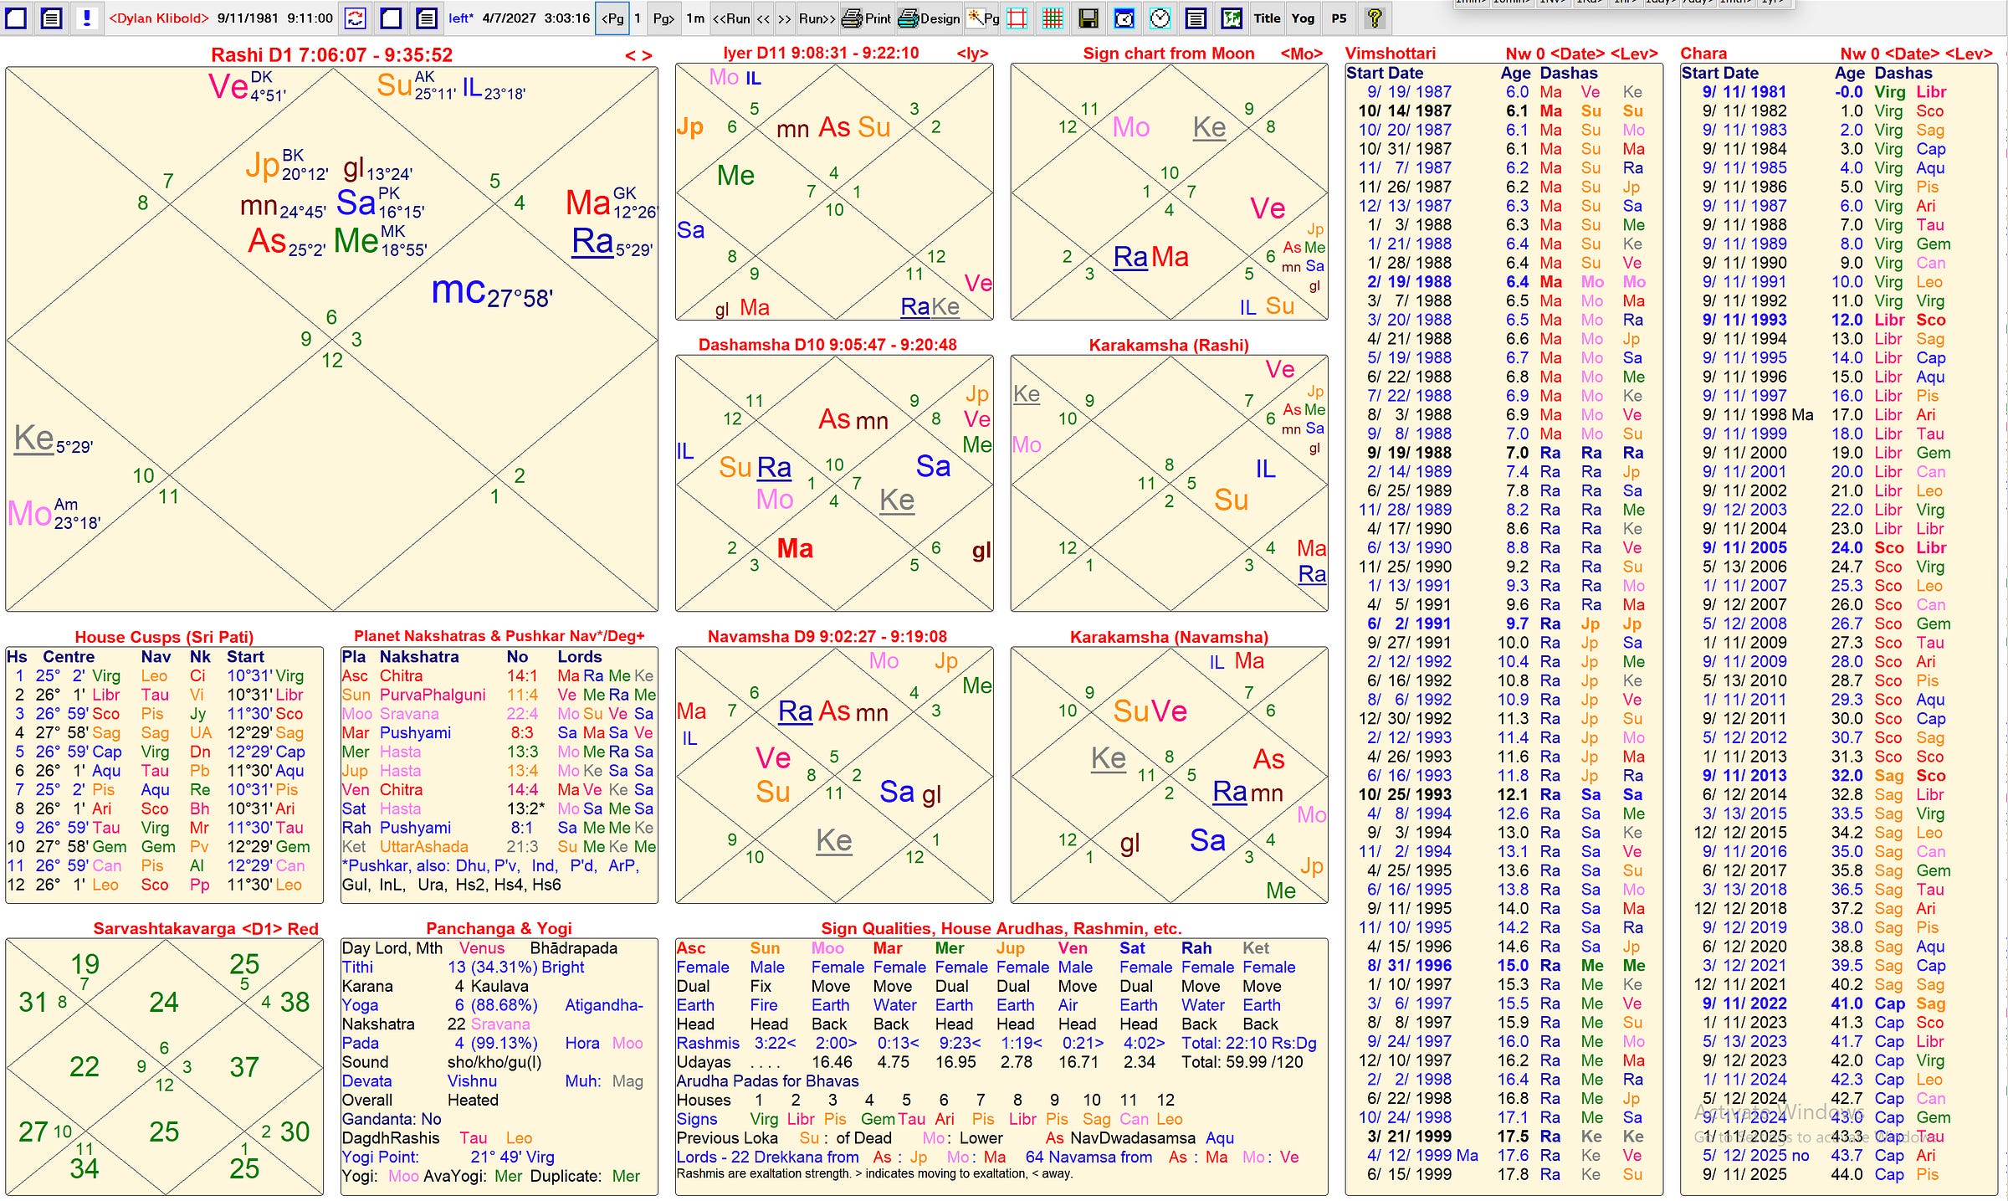The width and height of the screenshot is (2008, 1201).
Task: Click the <<Run backward button
Action: [x=730, y=18]
